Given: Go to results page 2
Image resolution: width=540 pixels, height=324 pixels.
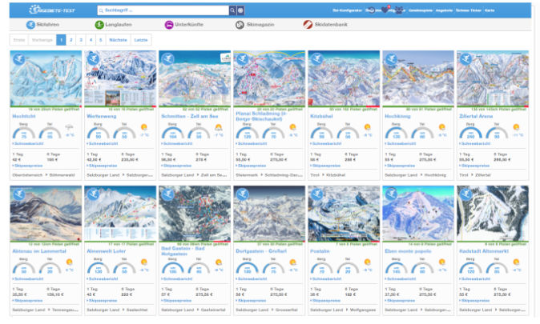Looking at the screenshot, I should [x=71, y=40].
